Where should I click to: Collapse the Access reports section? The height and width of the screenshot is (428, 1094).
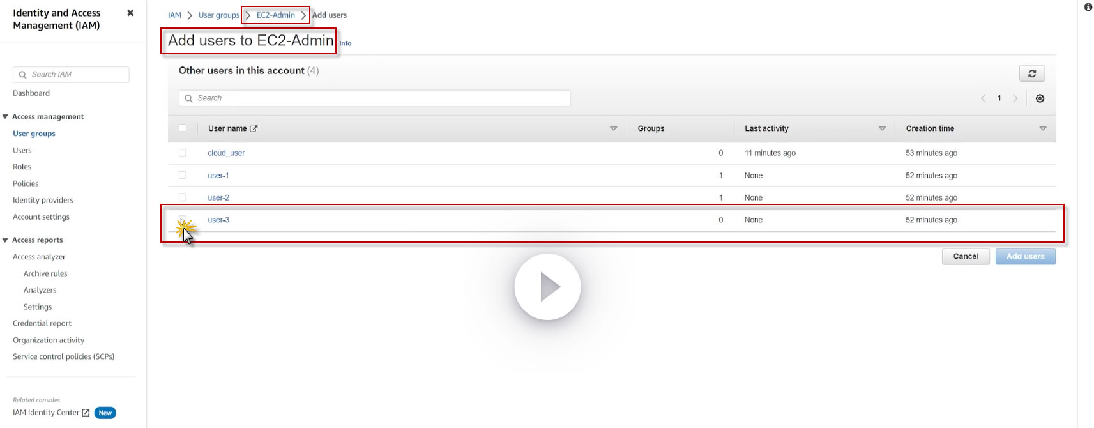tap(5, 240)
